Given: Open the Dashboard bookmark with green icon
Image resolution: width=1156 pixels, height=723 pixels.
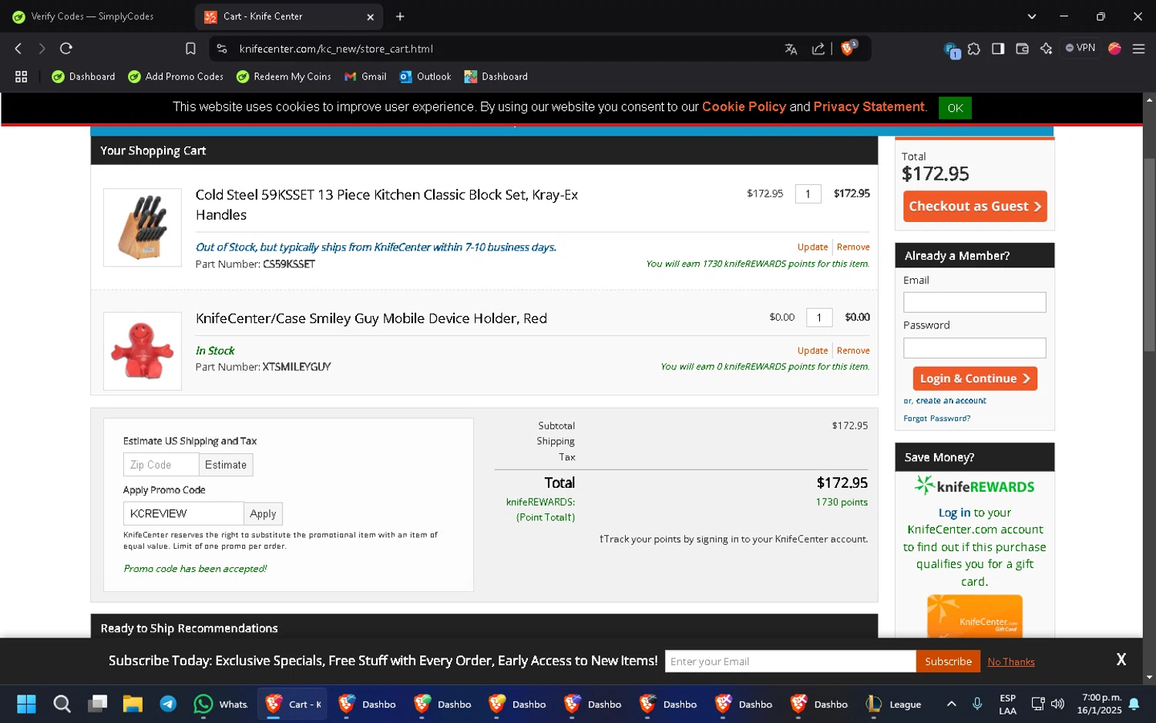Looking at the screenshot, I should coord(83,76).
